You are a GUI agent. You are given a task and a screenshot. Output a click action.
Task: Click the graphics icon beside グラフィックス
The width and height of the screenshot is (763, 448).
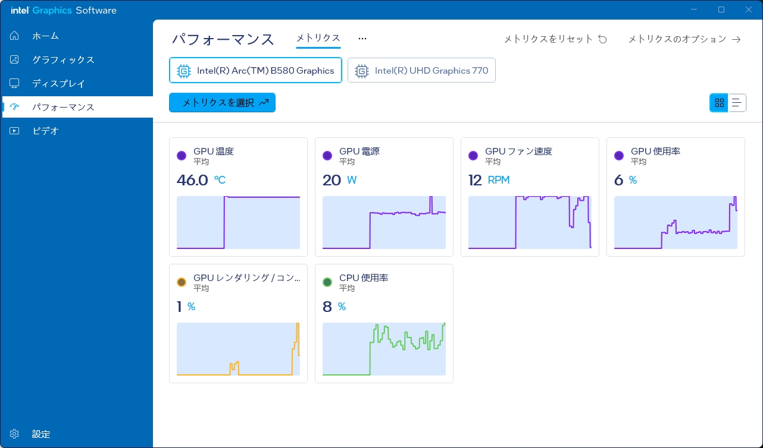(15, 59)
